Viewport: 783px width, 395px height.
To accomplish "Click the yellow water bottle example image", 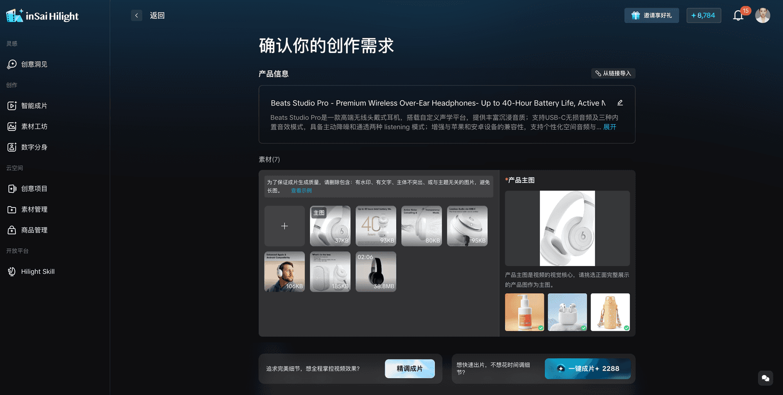I will pos(610,312).
